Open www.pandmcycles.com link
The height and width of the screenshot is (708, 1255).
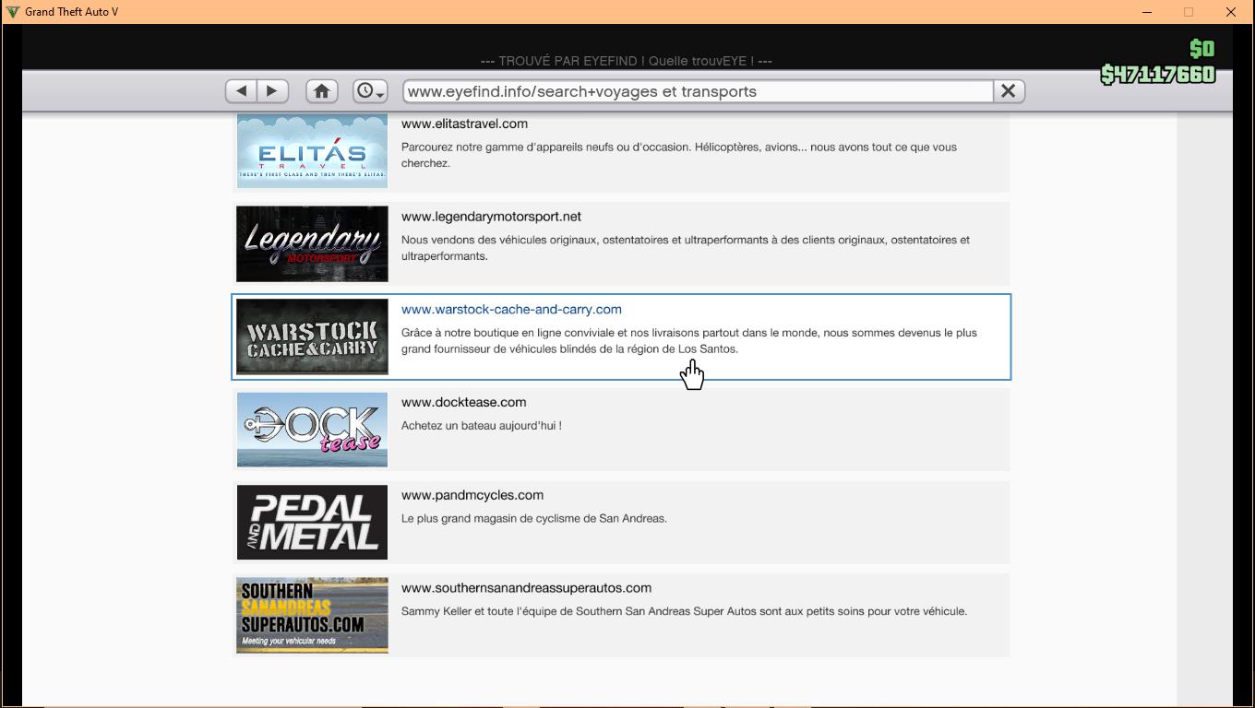point(472,495)
